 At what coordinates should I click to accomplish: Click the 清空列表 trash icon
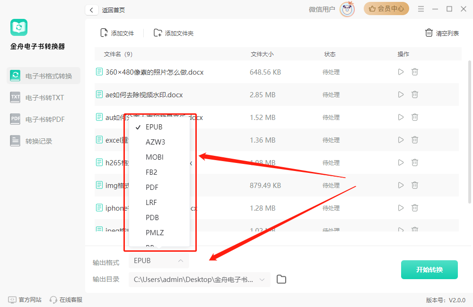[x=429, y=33]
